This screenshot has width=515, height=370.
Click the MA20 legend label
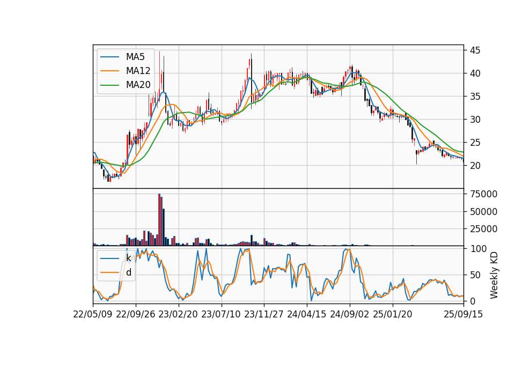[x=138, y=85]
